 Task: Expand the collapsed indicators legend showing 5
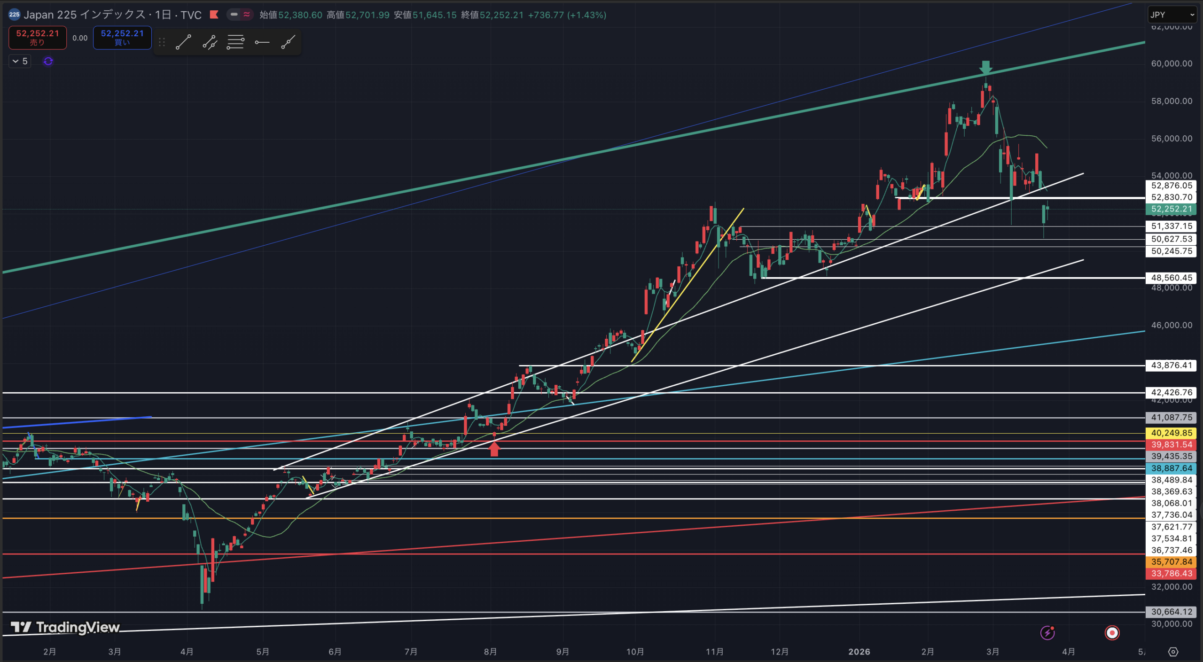[20, 61]
